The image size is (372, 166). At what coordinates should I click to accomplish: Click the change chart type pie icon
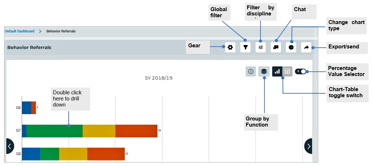click(291, 47)
